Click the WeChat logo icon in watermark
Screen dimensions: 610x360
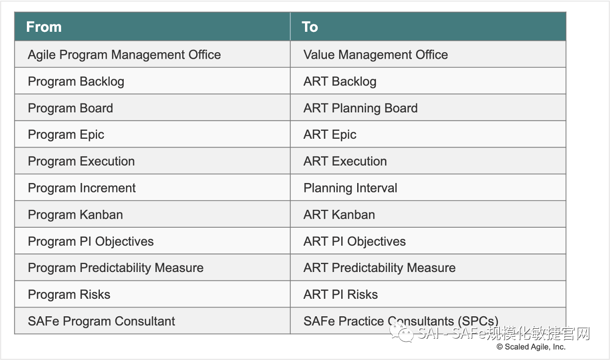tap(401, 332)
